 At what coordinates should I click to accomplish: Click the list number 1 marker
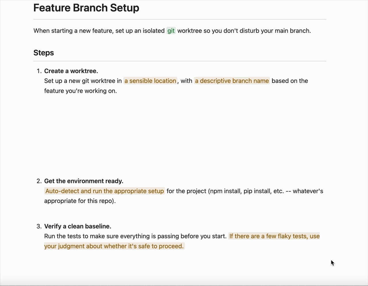coord(39,71)
